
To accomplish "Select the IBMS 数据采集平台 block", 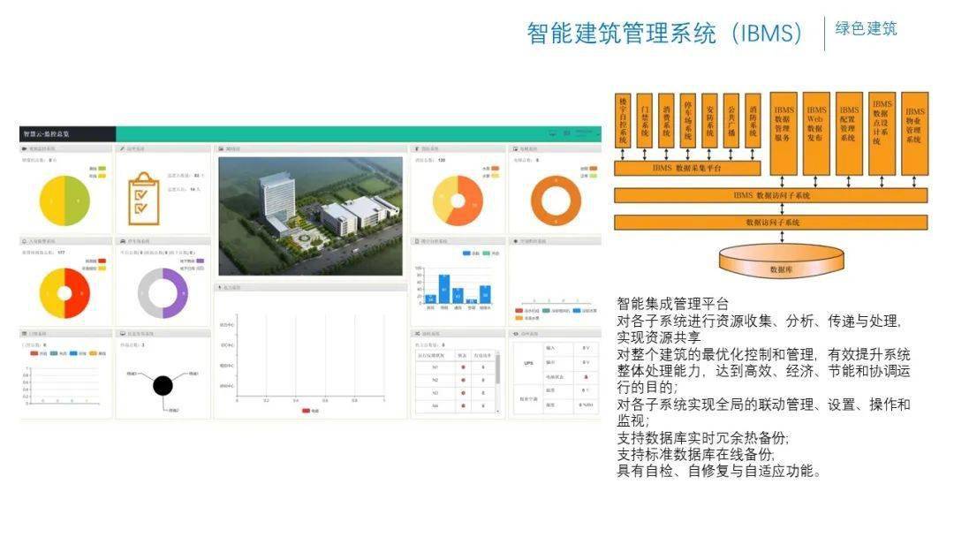I will (687, 166).
